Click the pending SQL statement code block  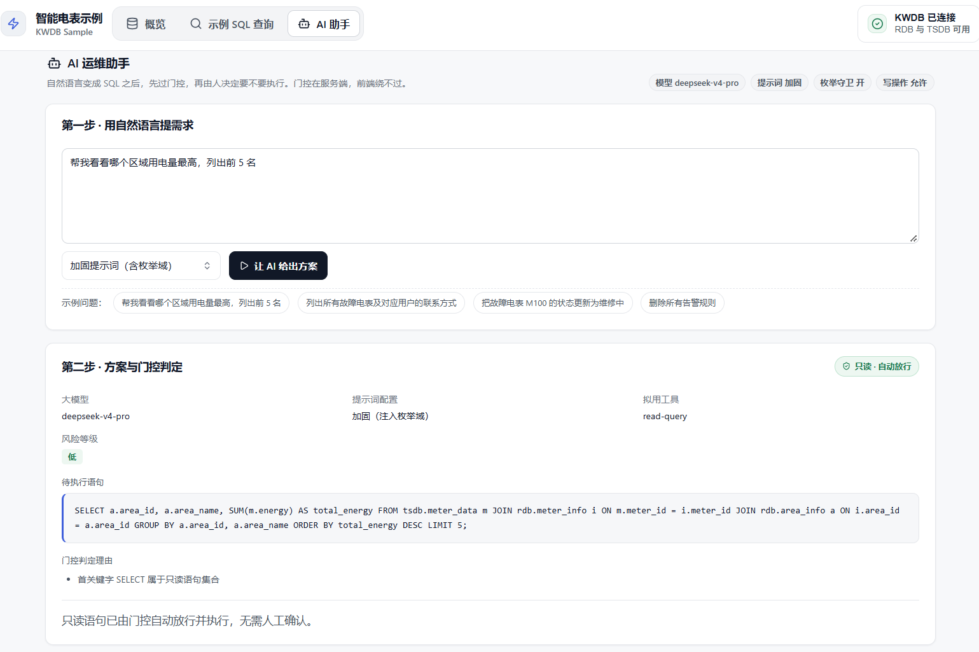pos(490,518)
